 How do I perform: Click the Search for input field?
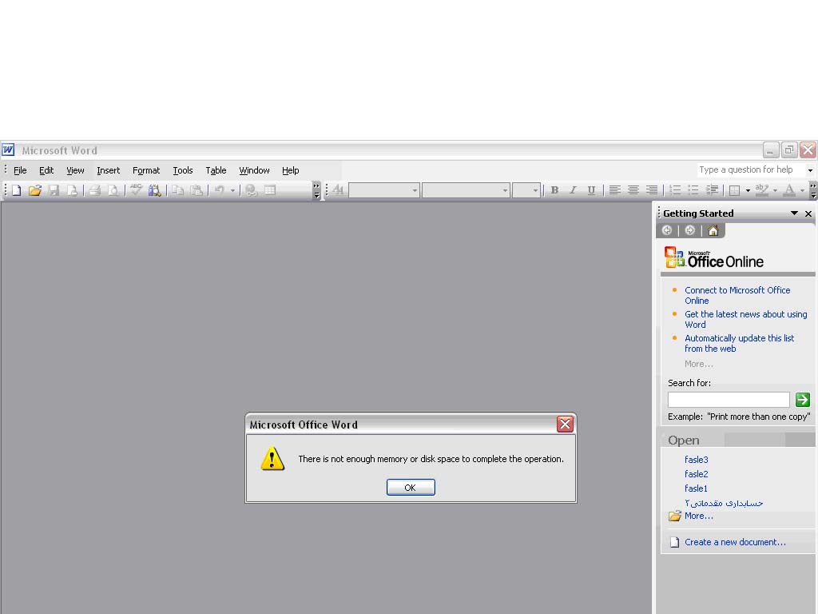point(729,400)
